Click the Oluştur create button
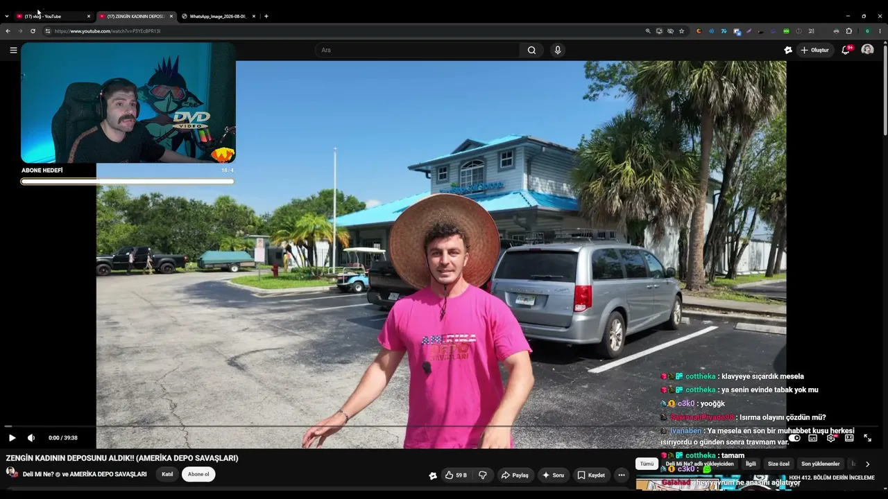The width and height of the screenshot is (888, 499). pyautogui.click(x=814, y=50)
